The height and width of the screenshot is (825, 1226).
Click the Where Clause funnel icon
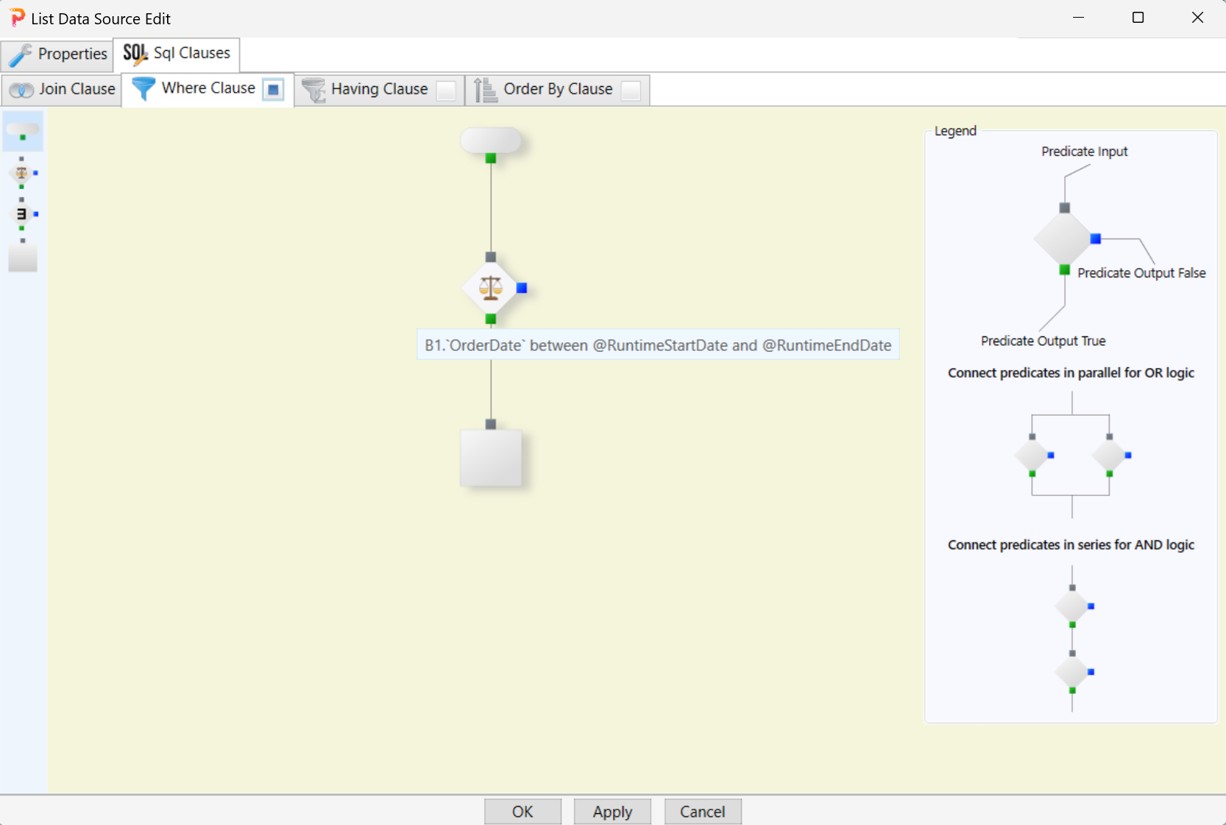click(143, 88)
